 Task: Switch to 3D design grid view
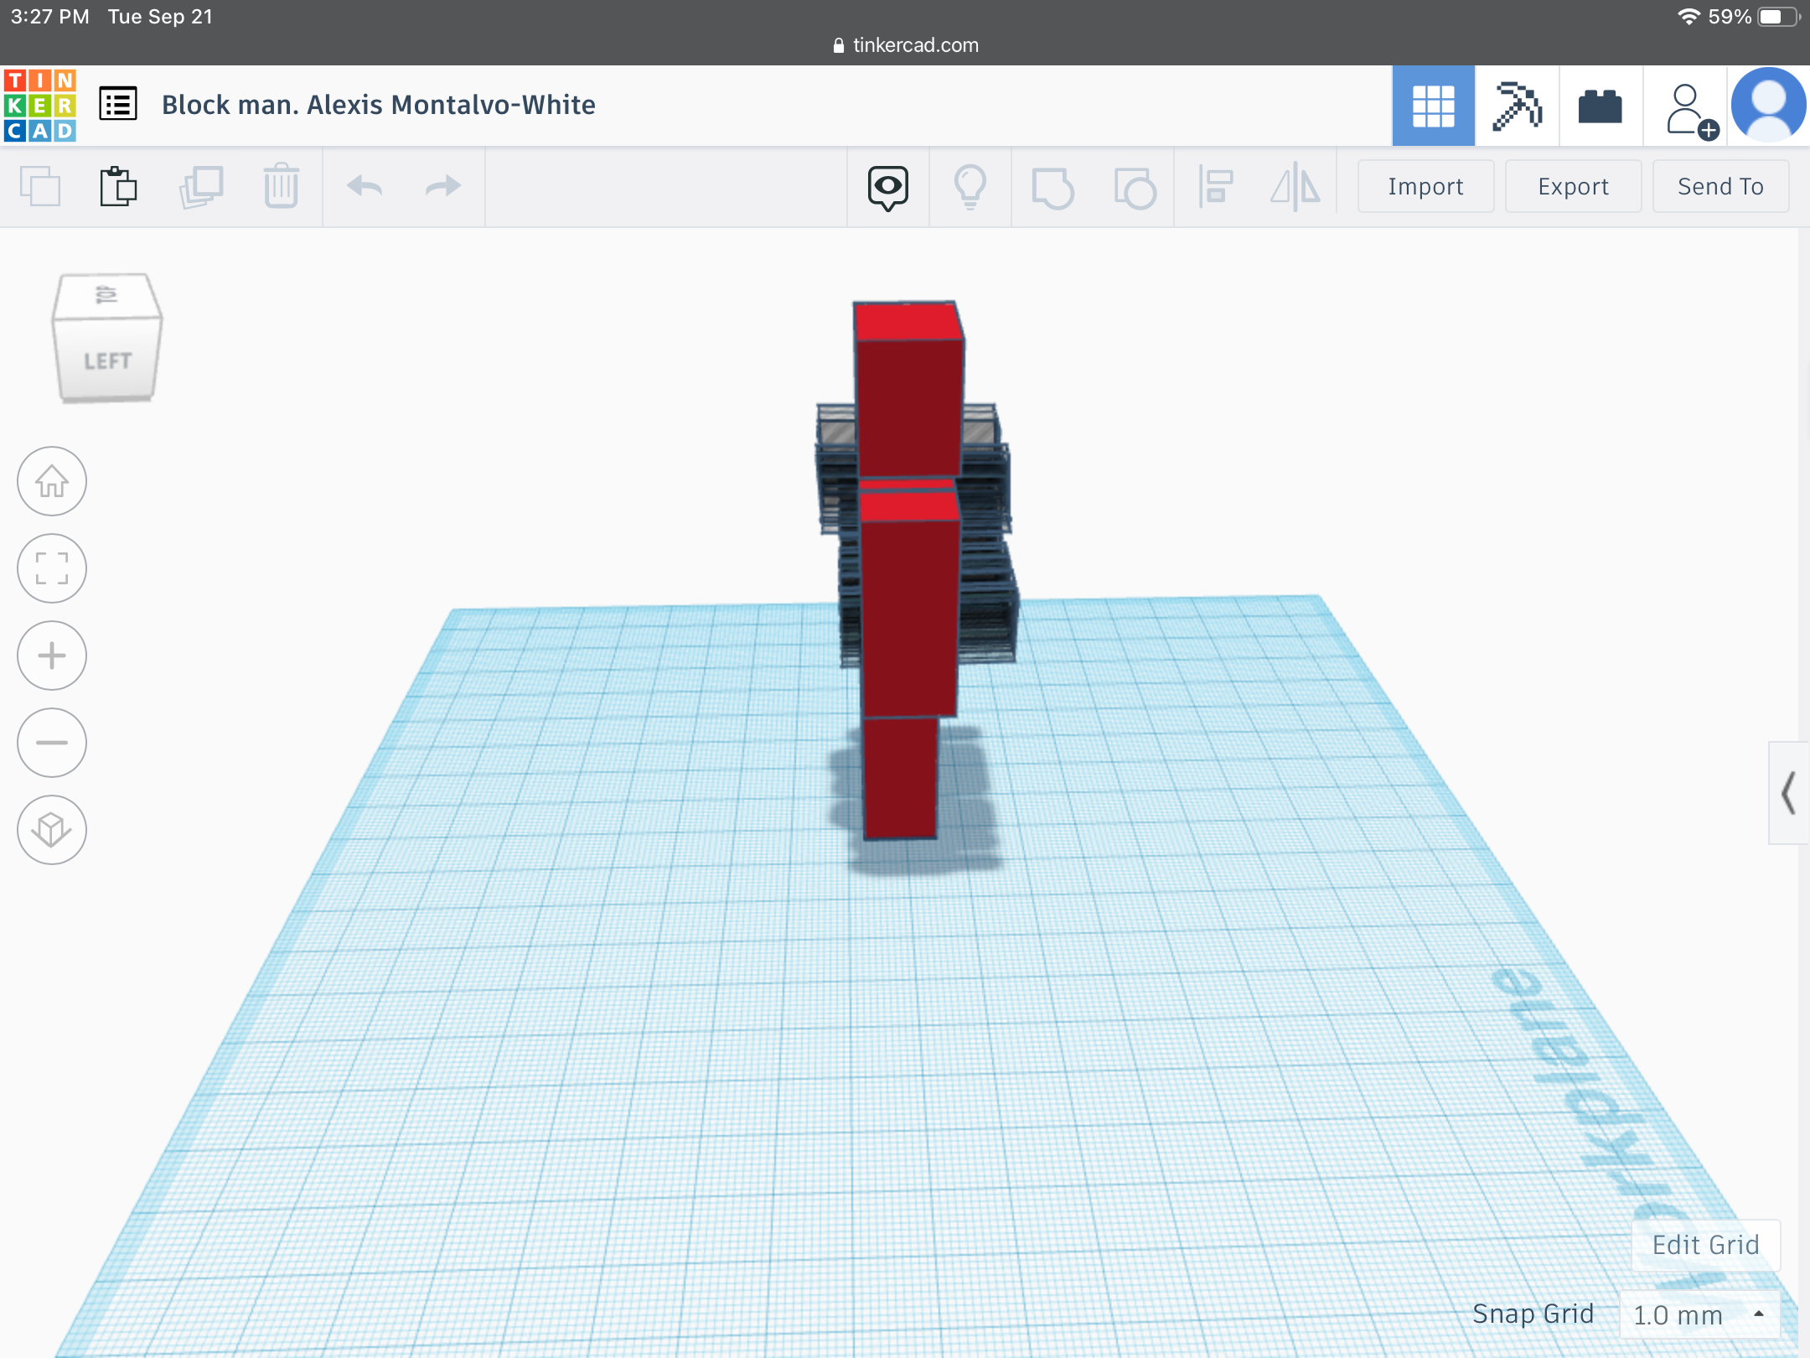[x=1434, y=106]
